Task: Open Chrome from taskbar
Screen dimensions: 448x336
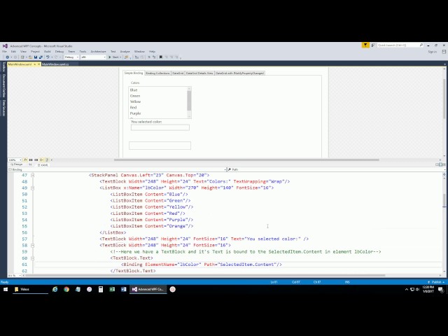Action: point(66,289)
